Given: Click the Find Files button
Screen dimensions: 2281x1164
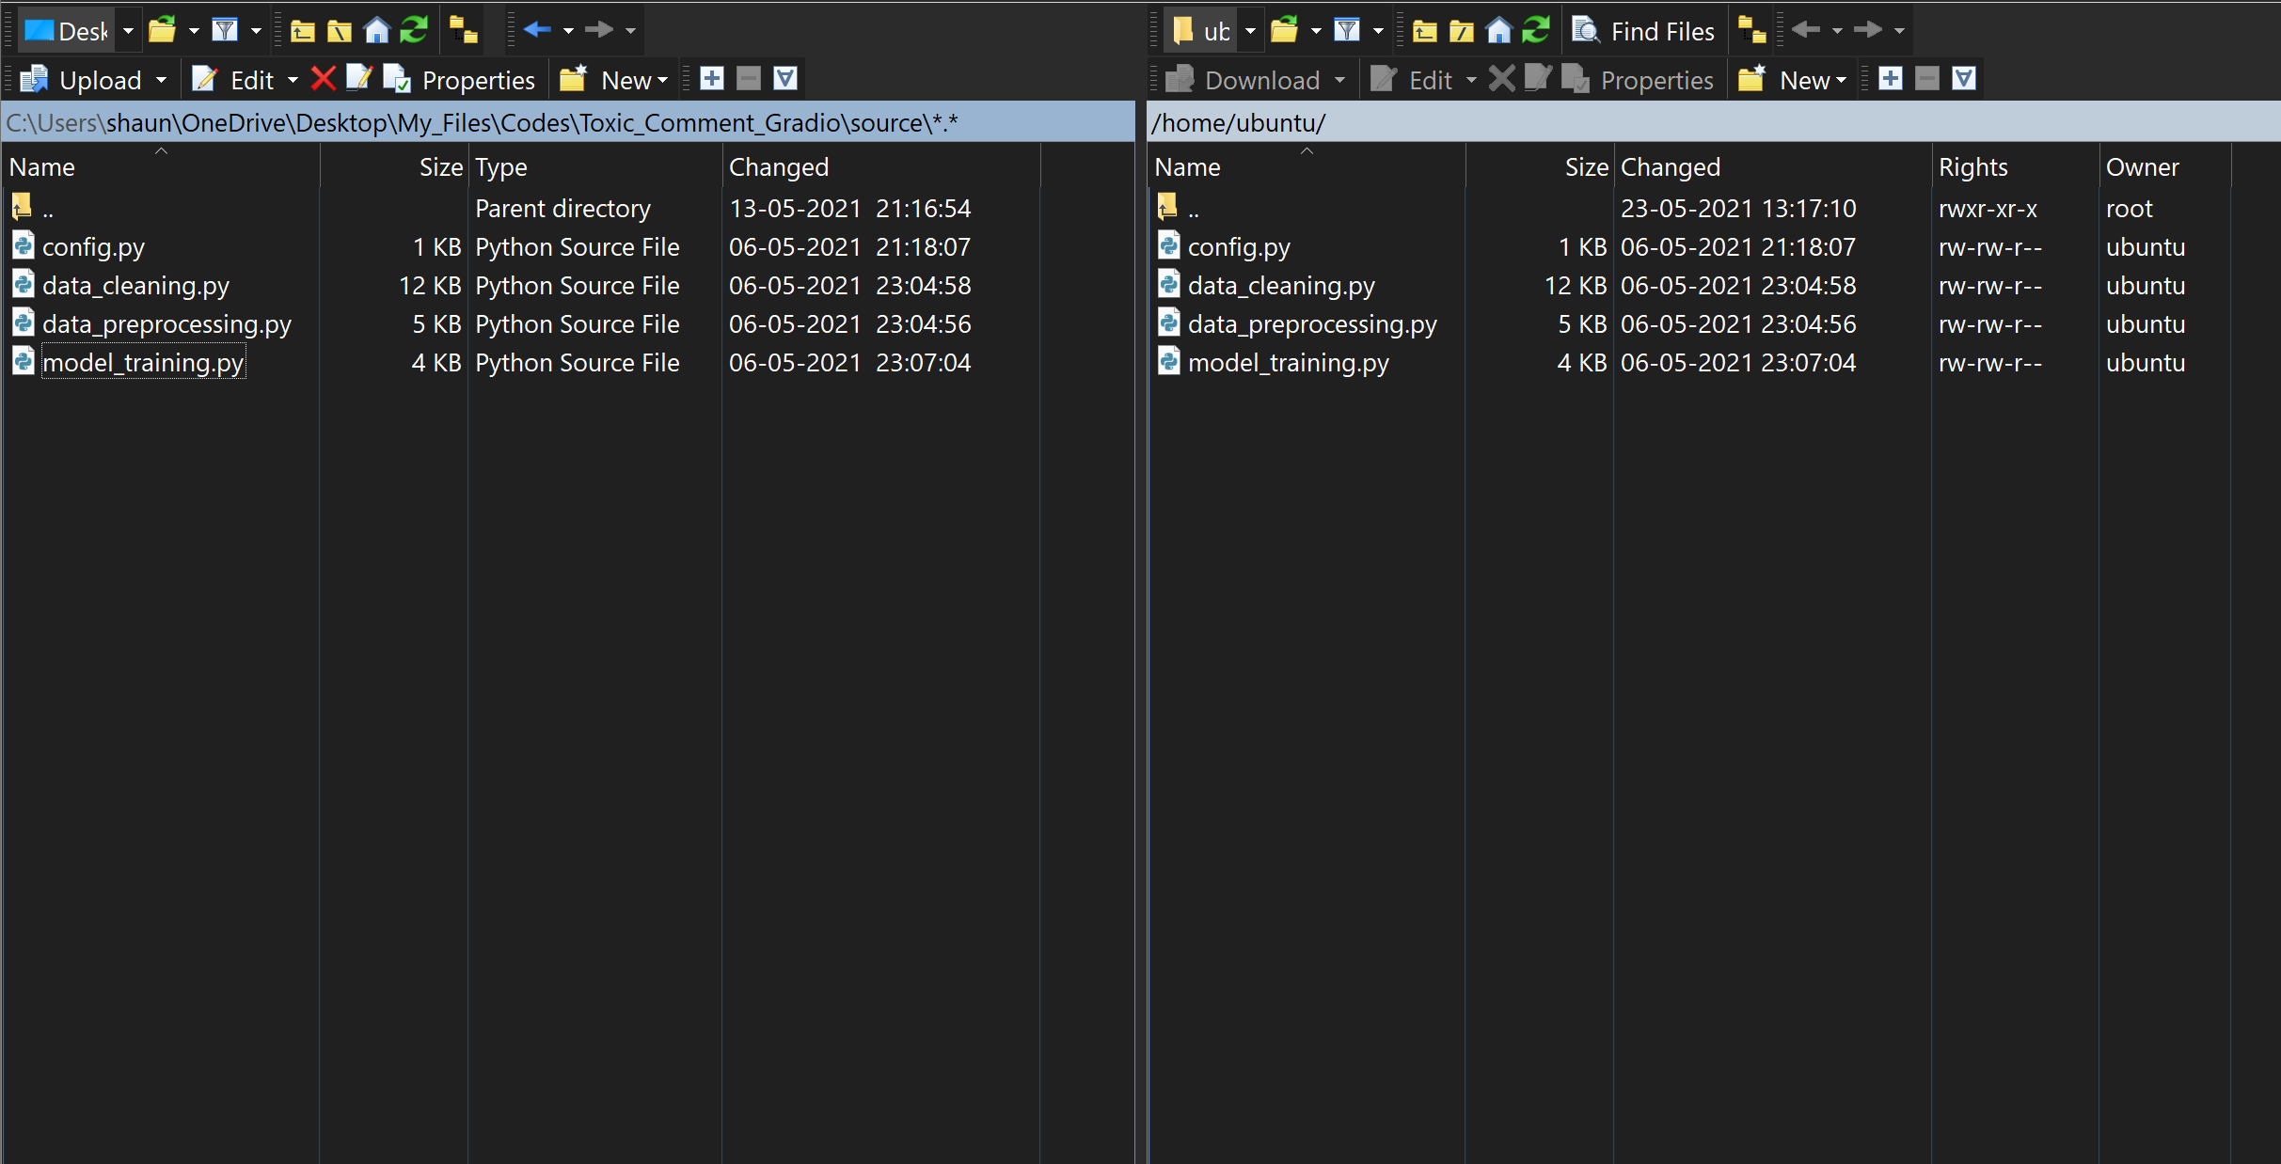Looking at the screenshot, I should click(x=1644, y=31).
